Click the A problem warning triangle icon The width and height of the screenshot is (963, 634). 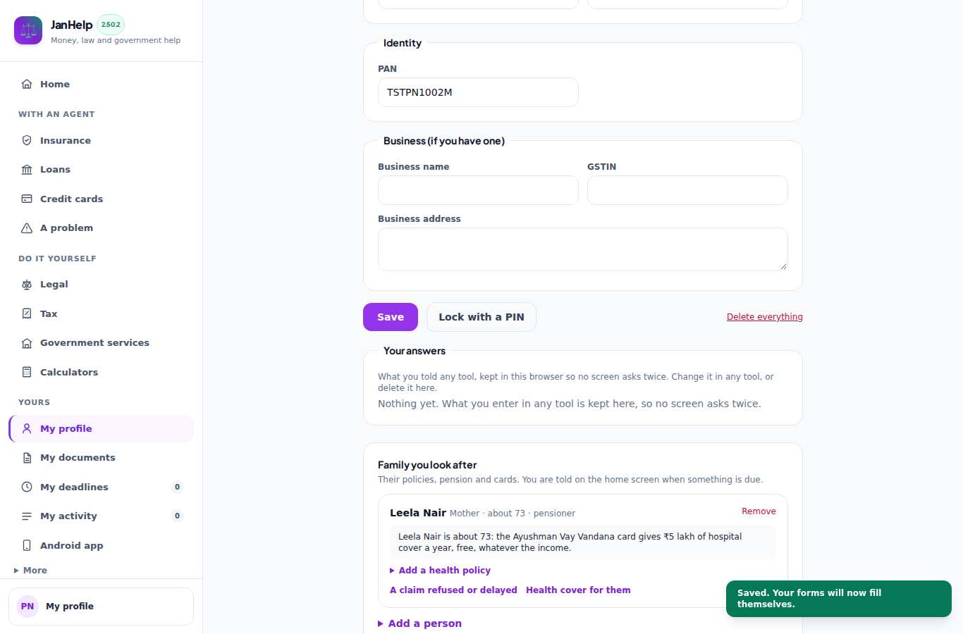pyautogui.click(x=27, y=228)
